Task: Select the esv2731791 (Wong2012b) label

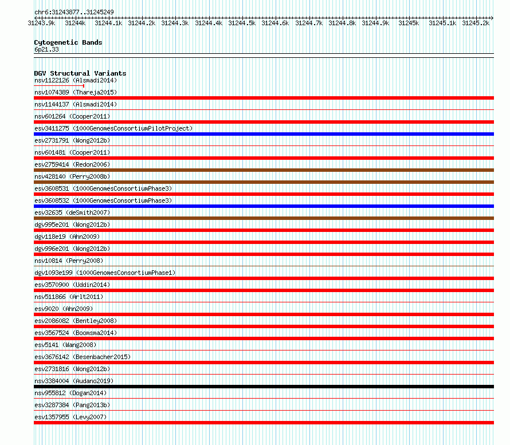Action: pyautogui.click(x=72, y=140)
